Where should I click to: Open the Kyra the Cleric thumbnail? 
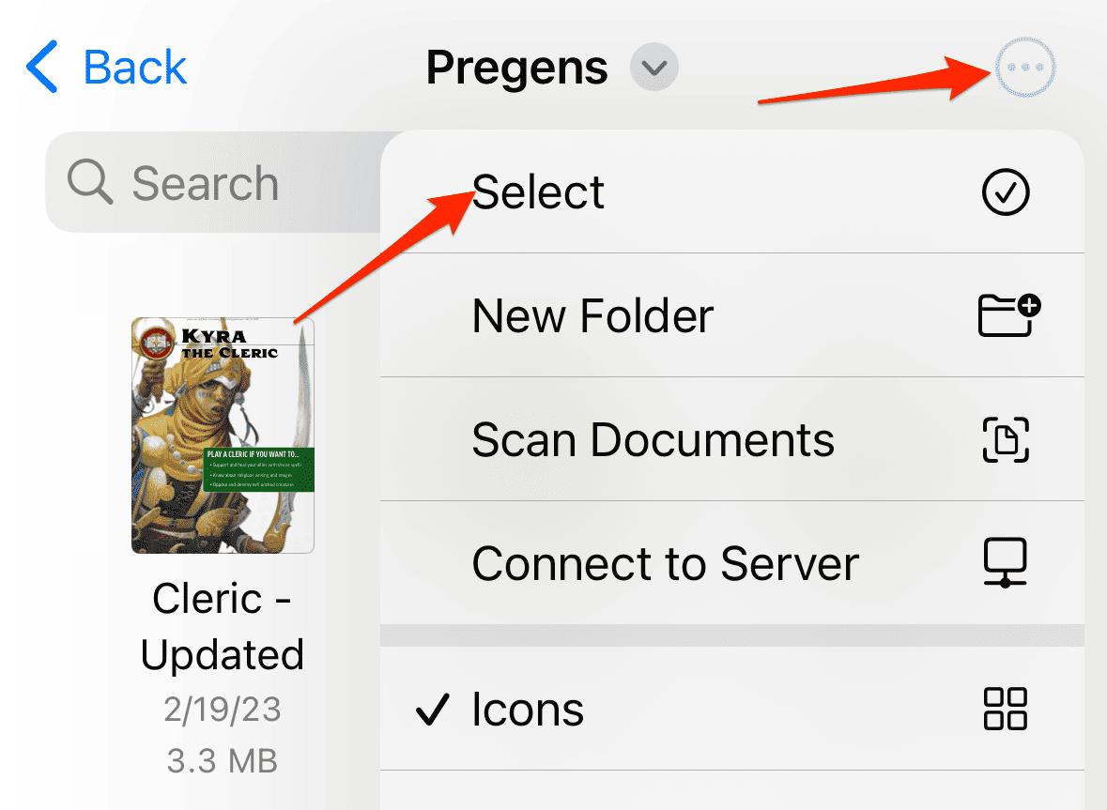coord(223,436)
